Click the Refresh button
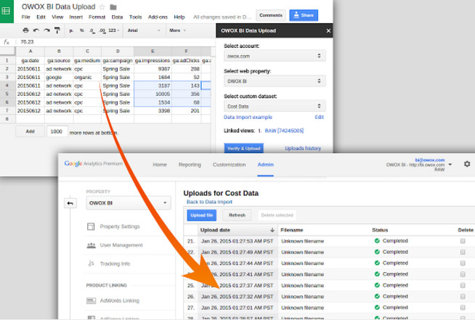 point(237,216)
